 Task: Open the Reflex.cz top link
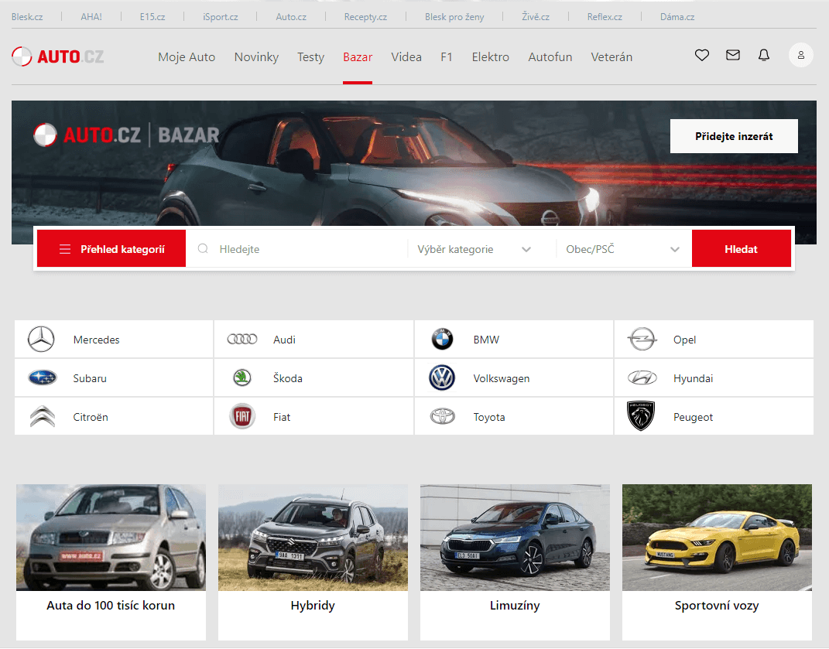coord(605,17)
